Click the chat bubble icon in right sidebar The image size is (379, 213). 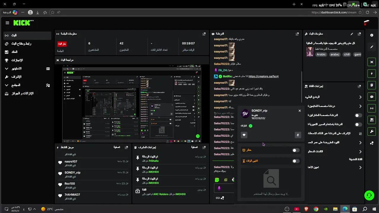[372, 97]
